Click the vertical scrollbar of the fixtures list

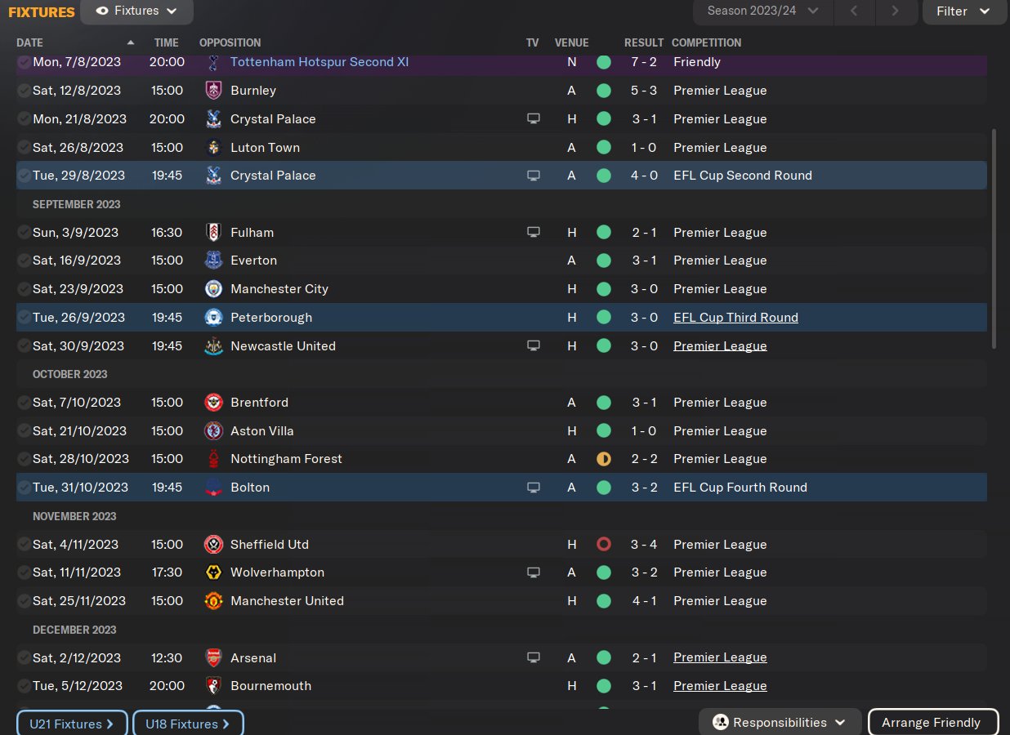tap(994, 238)
